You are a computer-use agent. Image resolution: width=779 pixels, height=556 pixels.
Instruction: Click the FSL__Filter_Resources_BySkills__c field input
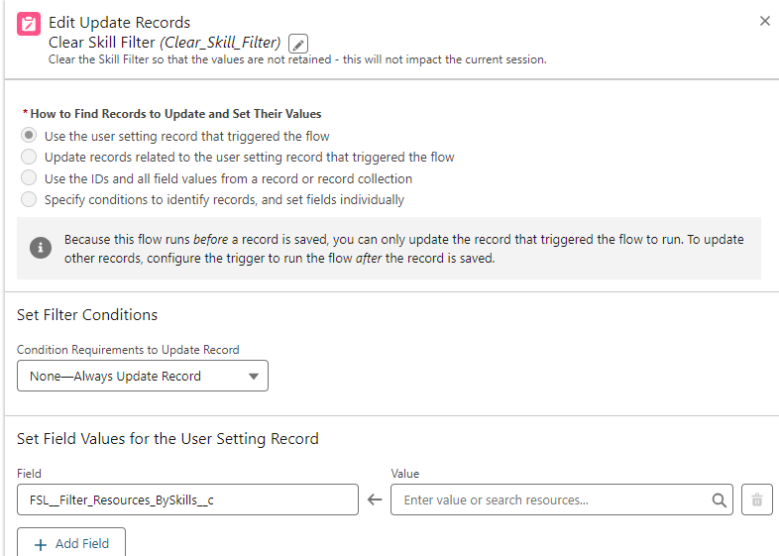tap(187, 500)
